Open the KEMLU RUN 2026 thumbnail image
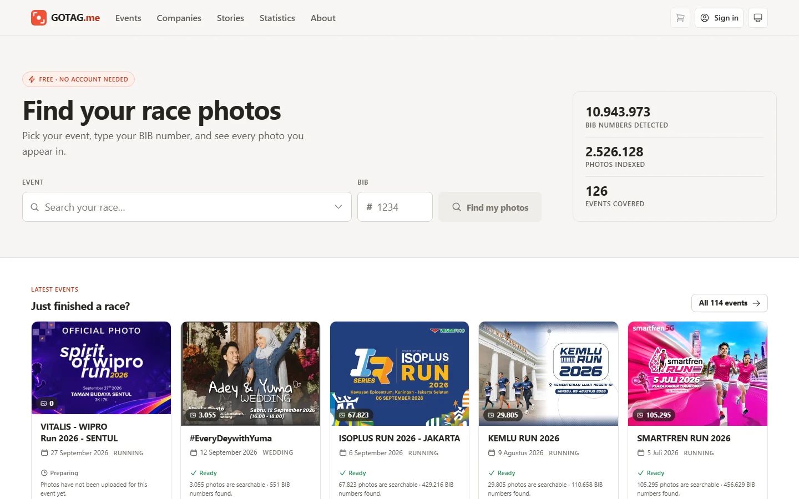 [x=548, y=374]
